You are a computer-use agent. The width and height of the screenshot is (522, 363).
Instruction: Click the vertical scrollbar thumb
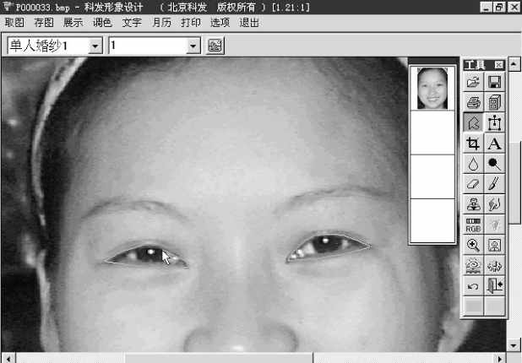pos(514,183)
